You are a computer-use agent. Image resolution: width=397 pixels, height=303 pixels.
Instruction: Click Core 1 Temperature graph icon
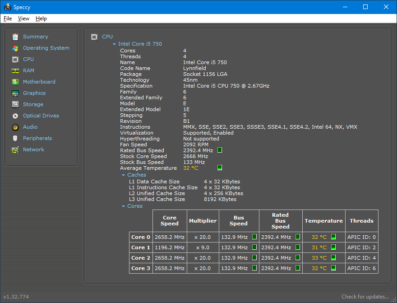pyautogui.click(x=333, y=247)
